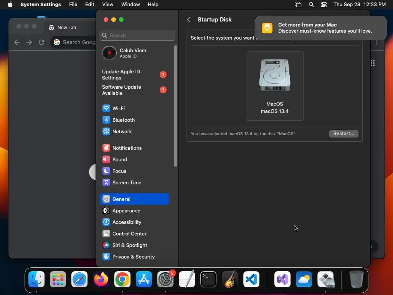The height and width of the screenshot is (295, 393).
Task: Open Update Apple ID Settings
Action: tap(134, 75)
